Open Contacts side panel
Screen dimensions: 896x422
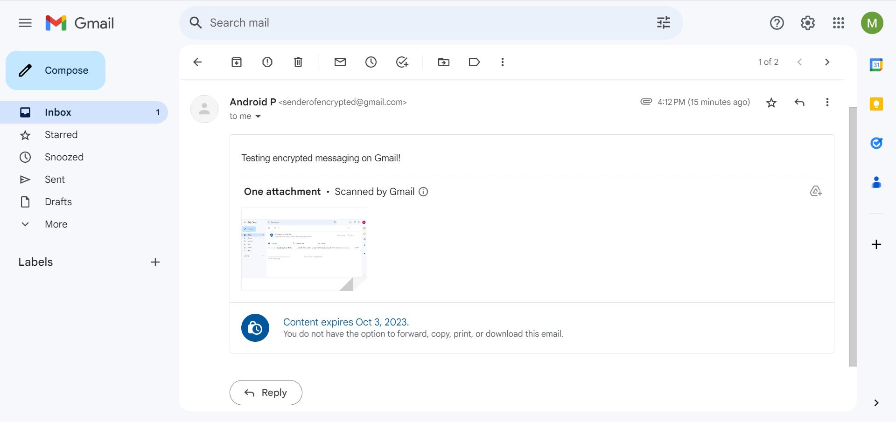tap(876, 182)
